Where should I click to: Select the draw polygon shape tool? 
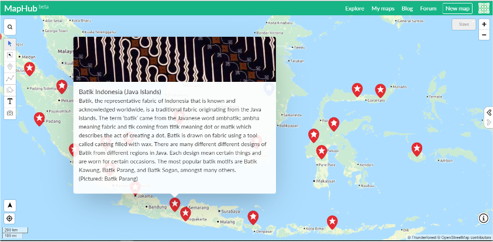[x=10, y=90]
